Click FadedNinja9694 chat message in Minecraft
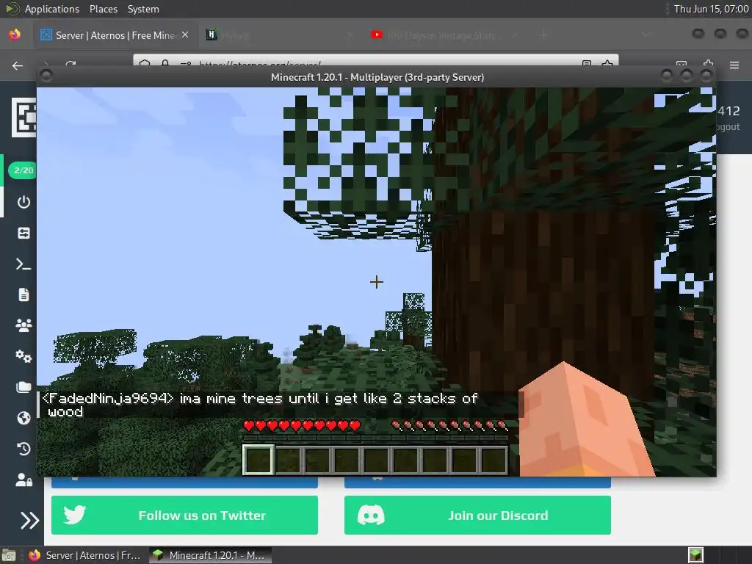Image resolution: width=752 pixels, height=564 pixels. (259, 405)
